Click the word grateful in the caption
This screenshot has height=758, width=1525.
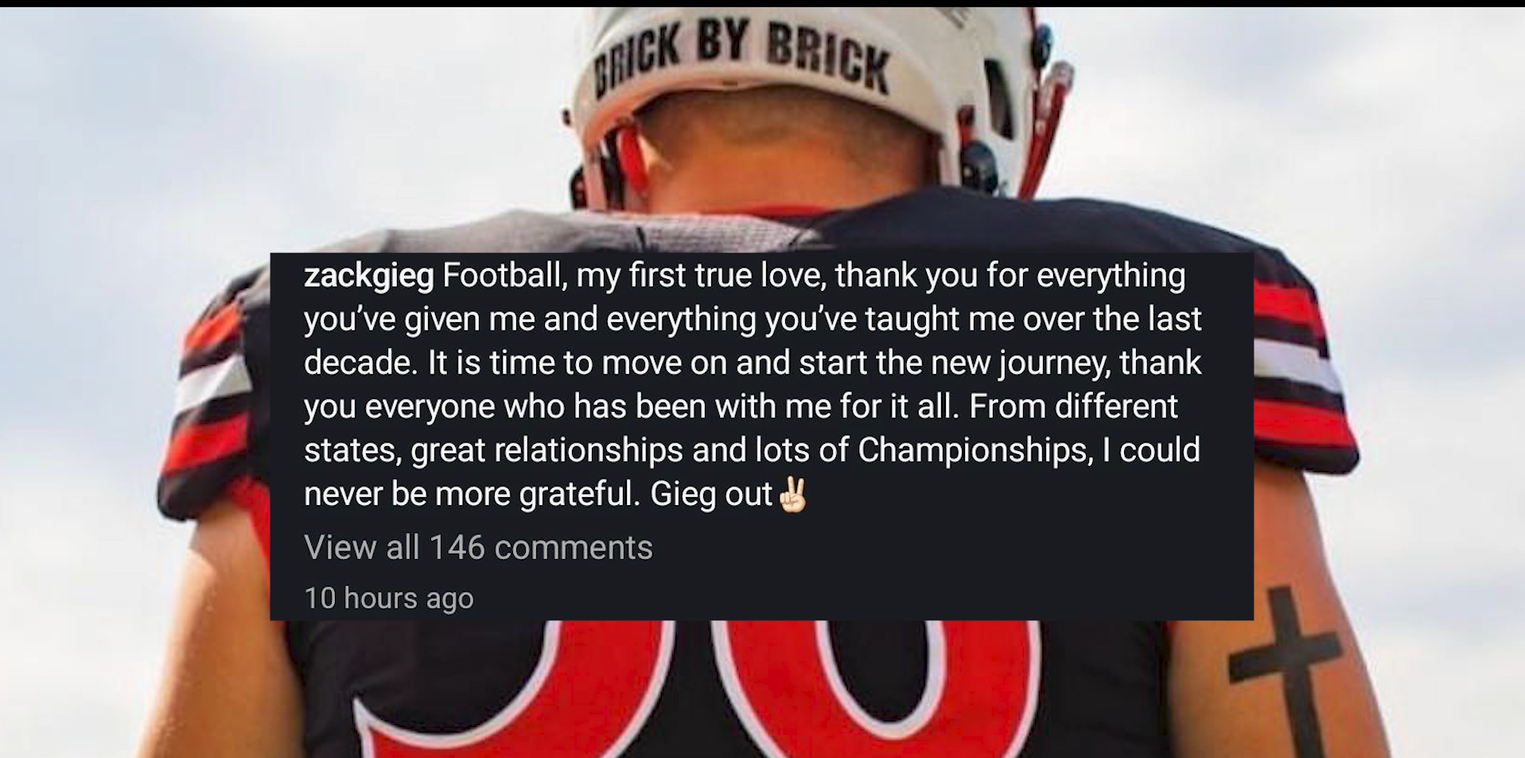click(x=578, y=494)
